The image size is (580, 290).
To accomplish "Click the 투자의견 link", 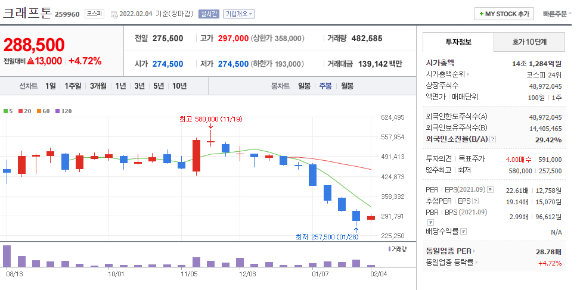I will pyautogui.click(x=439, y=159).
